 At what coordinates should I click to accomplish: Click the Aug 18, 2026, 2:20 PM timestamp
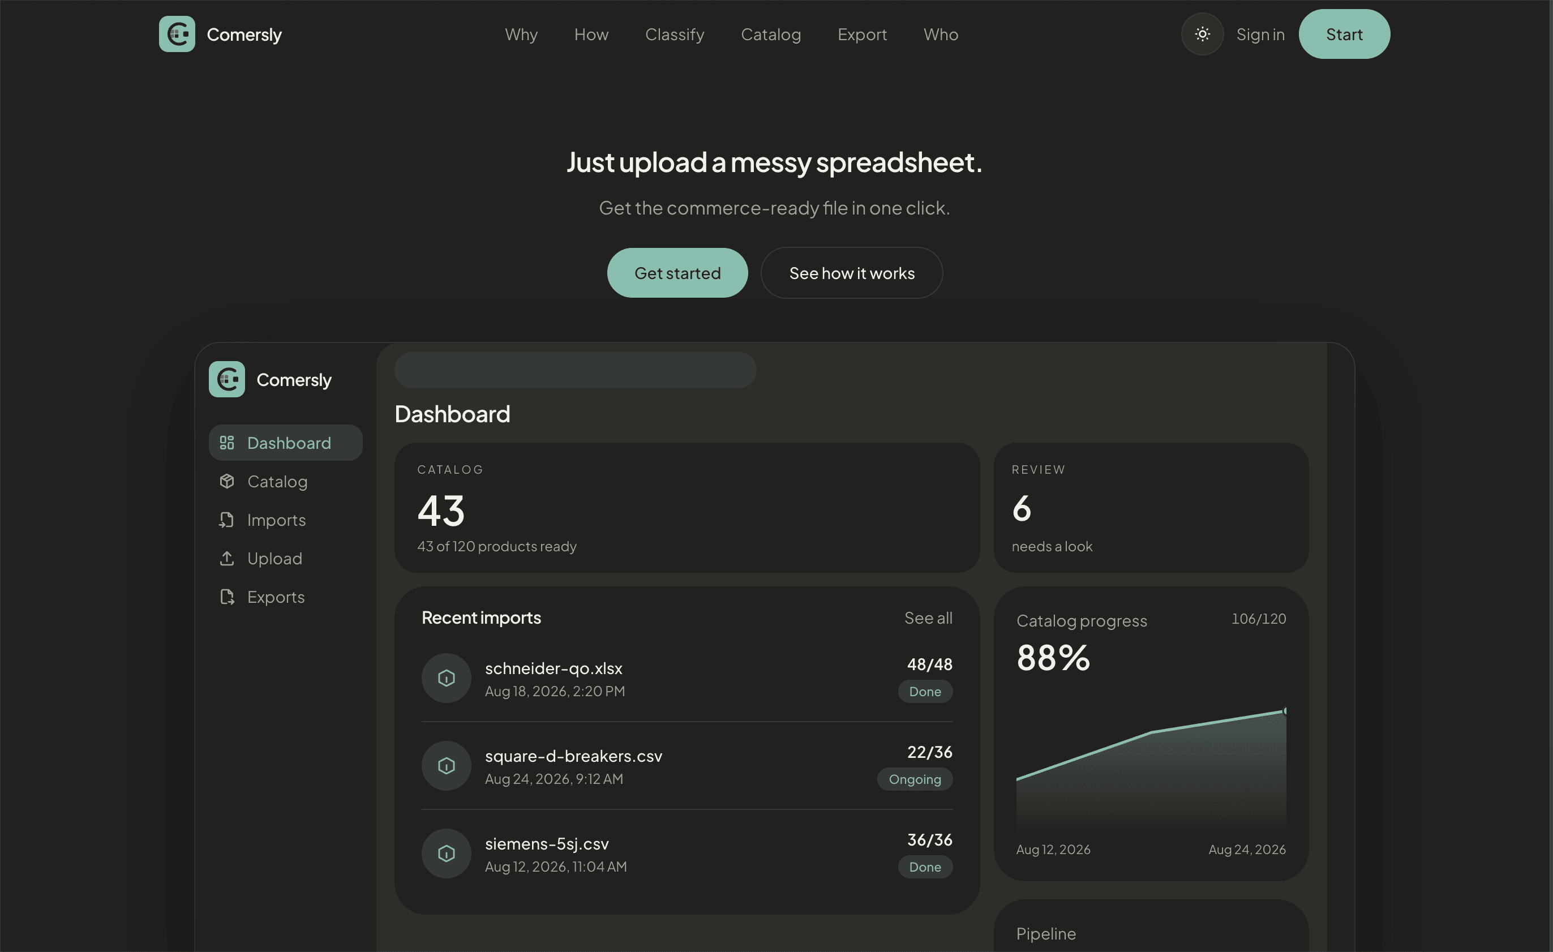(555, 691)
